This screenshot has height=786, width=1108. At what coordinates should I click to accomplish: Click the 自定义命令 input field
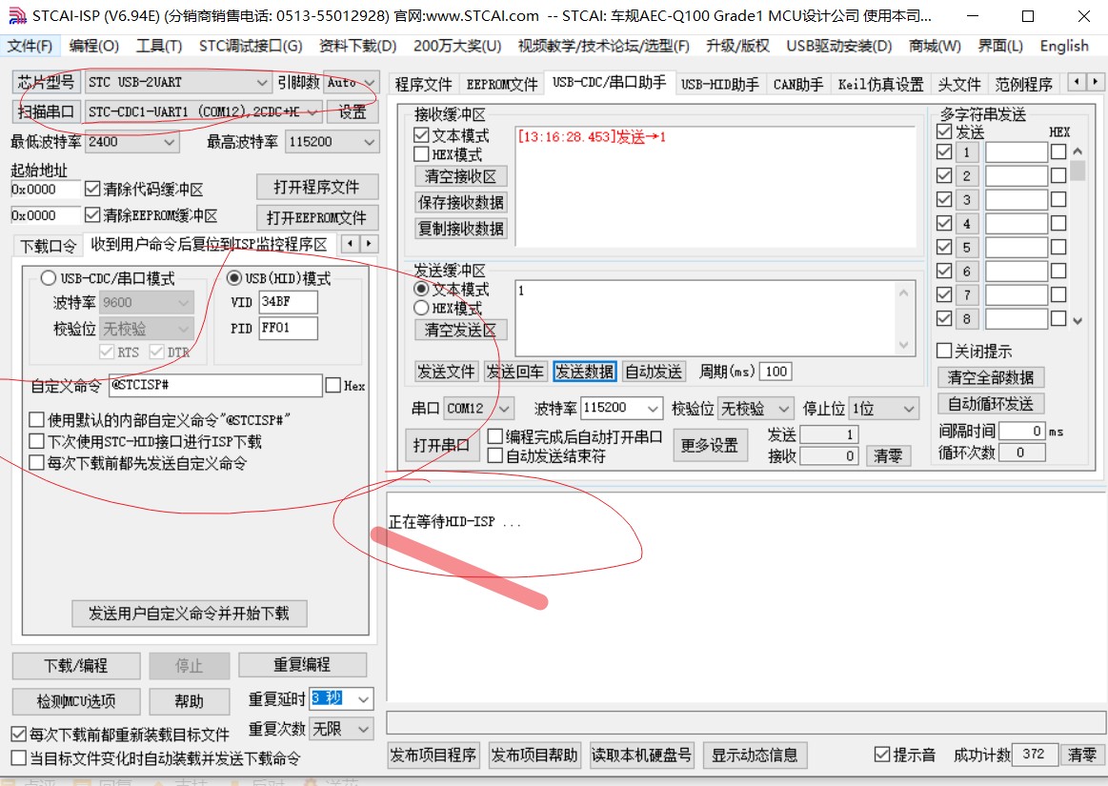click(215, 385)
